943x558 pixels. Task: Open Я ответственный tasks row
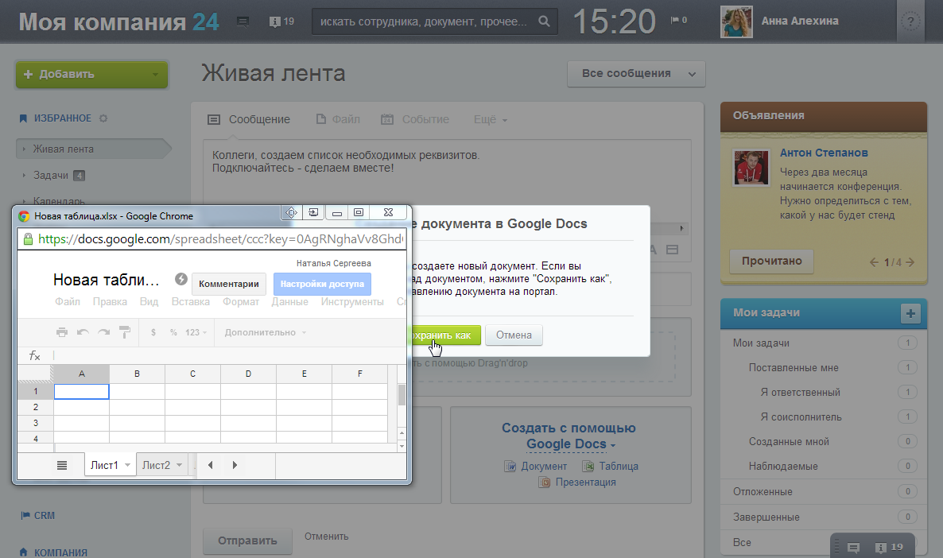pos(824,392)
